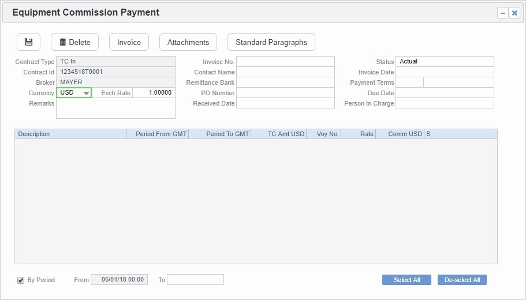Expand the Currency dropdown

click(86, 93)
